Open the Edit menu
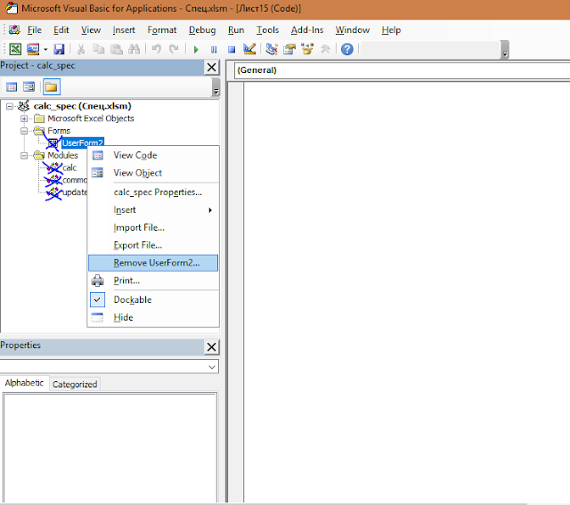The image size is (570, 505). pyautogui.click(x=61, y=29)
